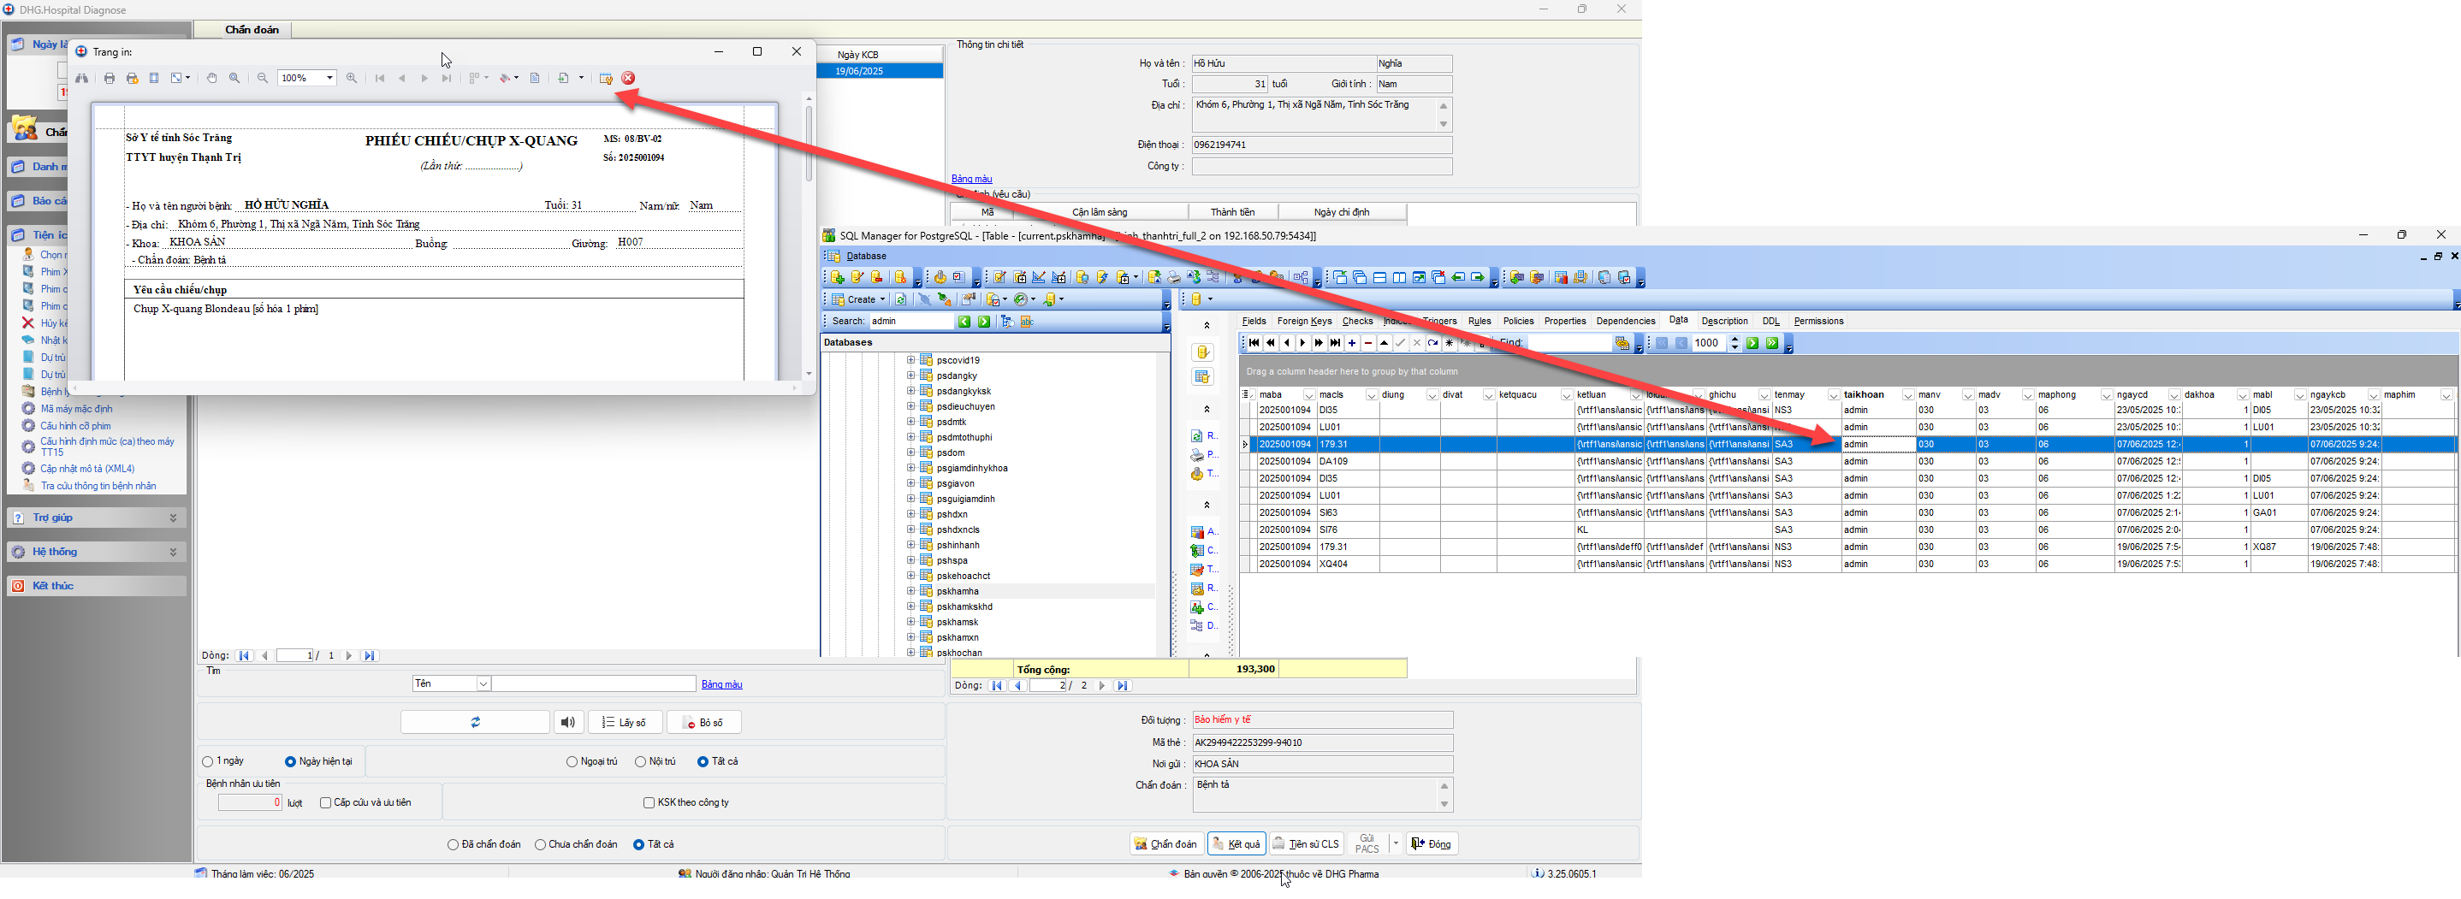
Task: Switch to the DDL tab
Action: tap(1770, 321)
